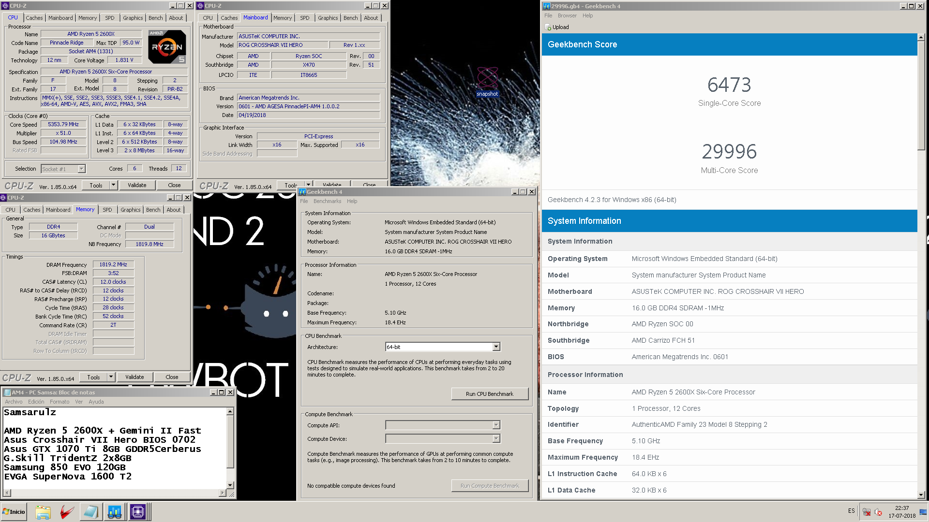Click the red V-shaped taskbar icon
Screen dimensions: 929x522
pos(67,512)
